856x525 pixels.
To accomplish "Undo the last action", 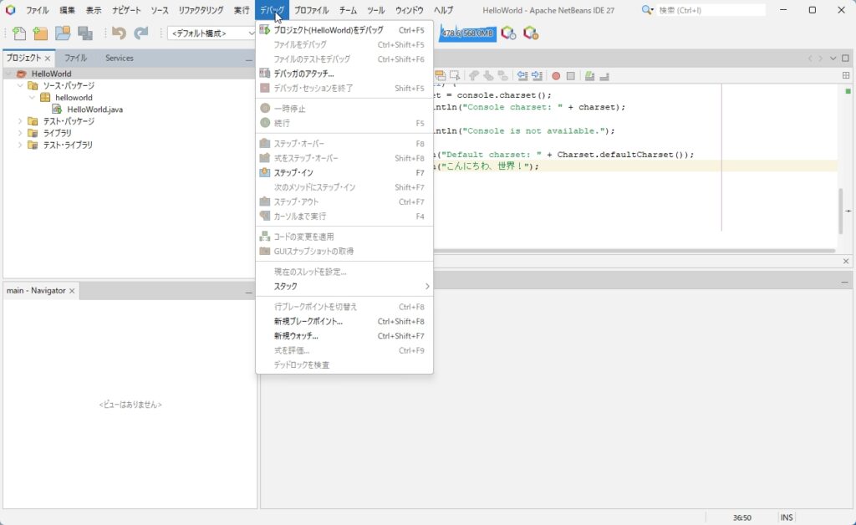I will point(120,34).
